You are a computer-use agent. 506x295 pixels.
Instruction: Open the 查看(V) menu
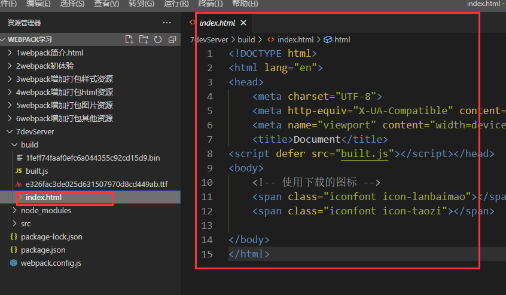[106, 4]
